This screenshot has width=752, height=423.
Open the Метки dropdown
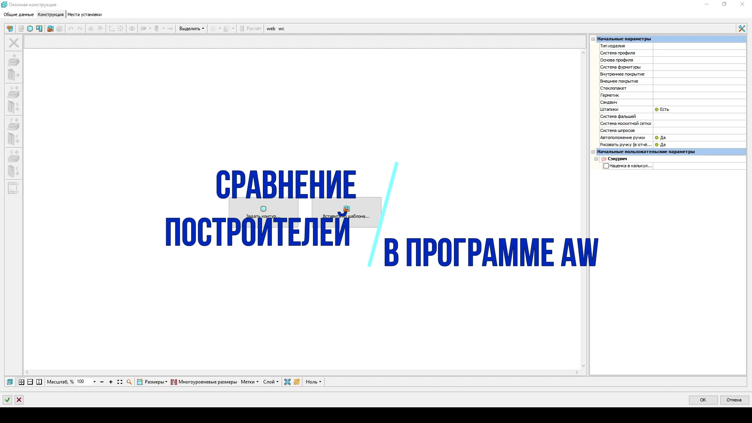pyautogui.click(x=249, y=382)
